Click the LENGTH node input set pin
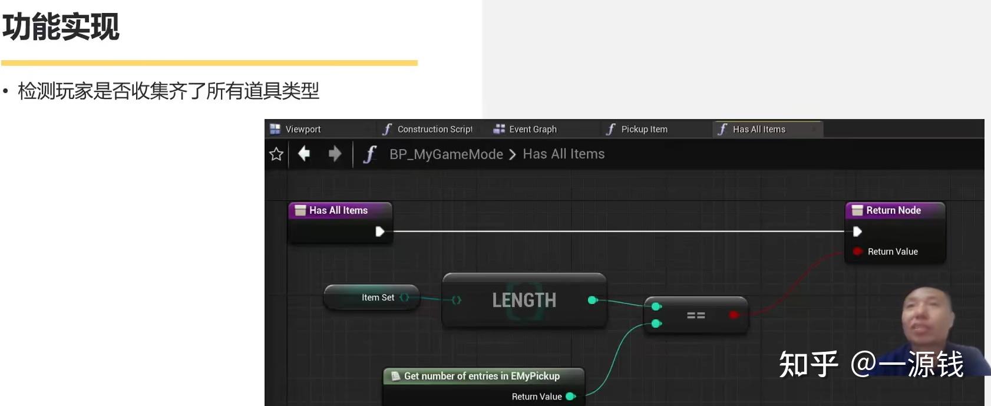Screen dimensions: 991x406 (x=456, y=301)
